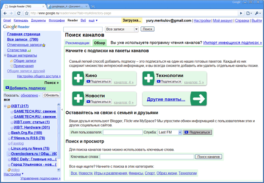Viewport: 264px width, 183px height.
Task: Select the Обзор tab
Action: [x=99, y=43]
